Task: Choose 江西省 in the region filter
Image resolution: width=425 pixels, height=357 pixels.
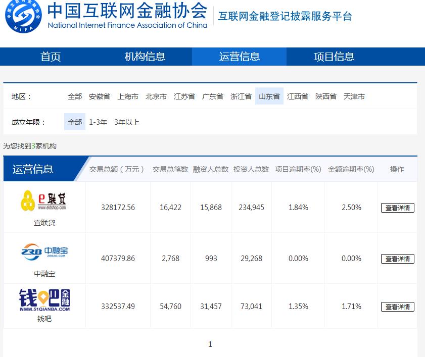Action: pos(298,96)
